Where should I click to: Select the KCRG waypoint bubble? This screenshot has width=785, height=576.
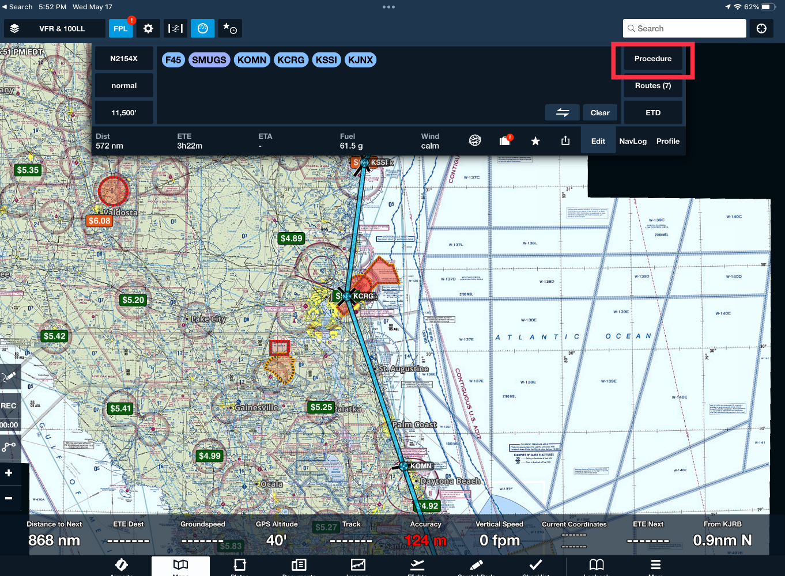pyautogui.click(x=290, y=60)
